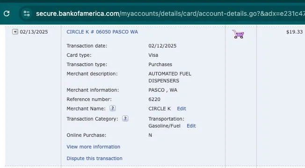Screen dimensions: 305x168
Task: Edit the CIRCLE K merchant name
Action: [x=182, y=108]
